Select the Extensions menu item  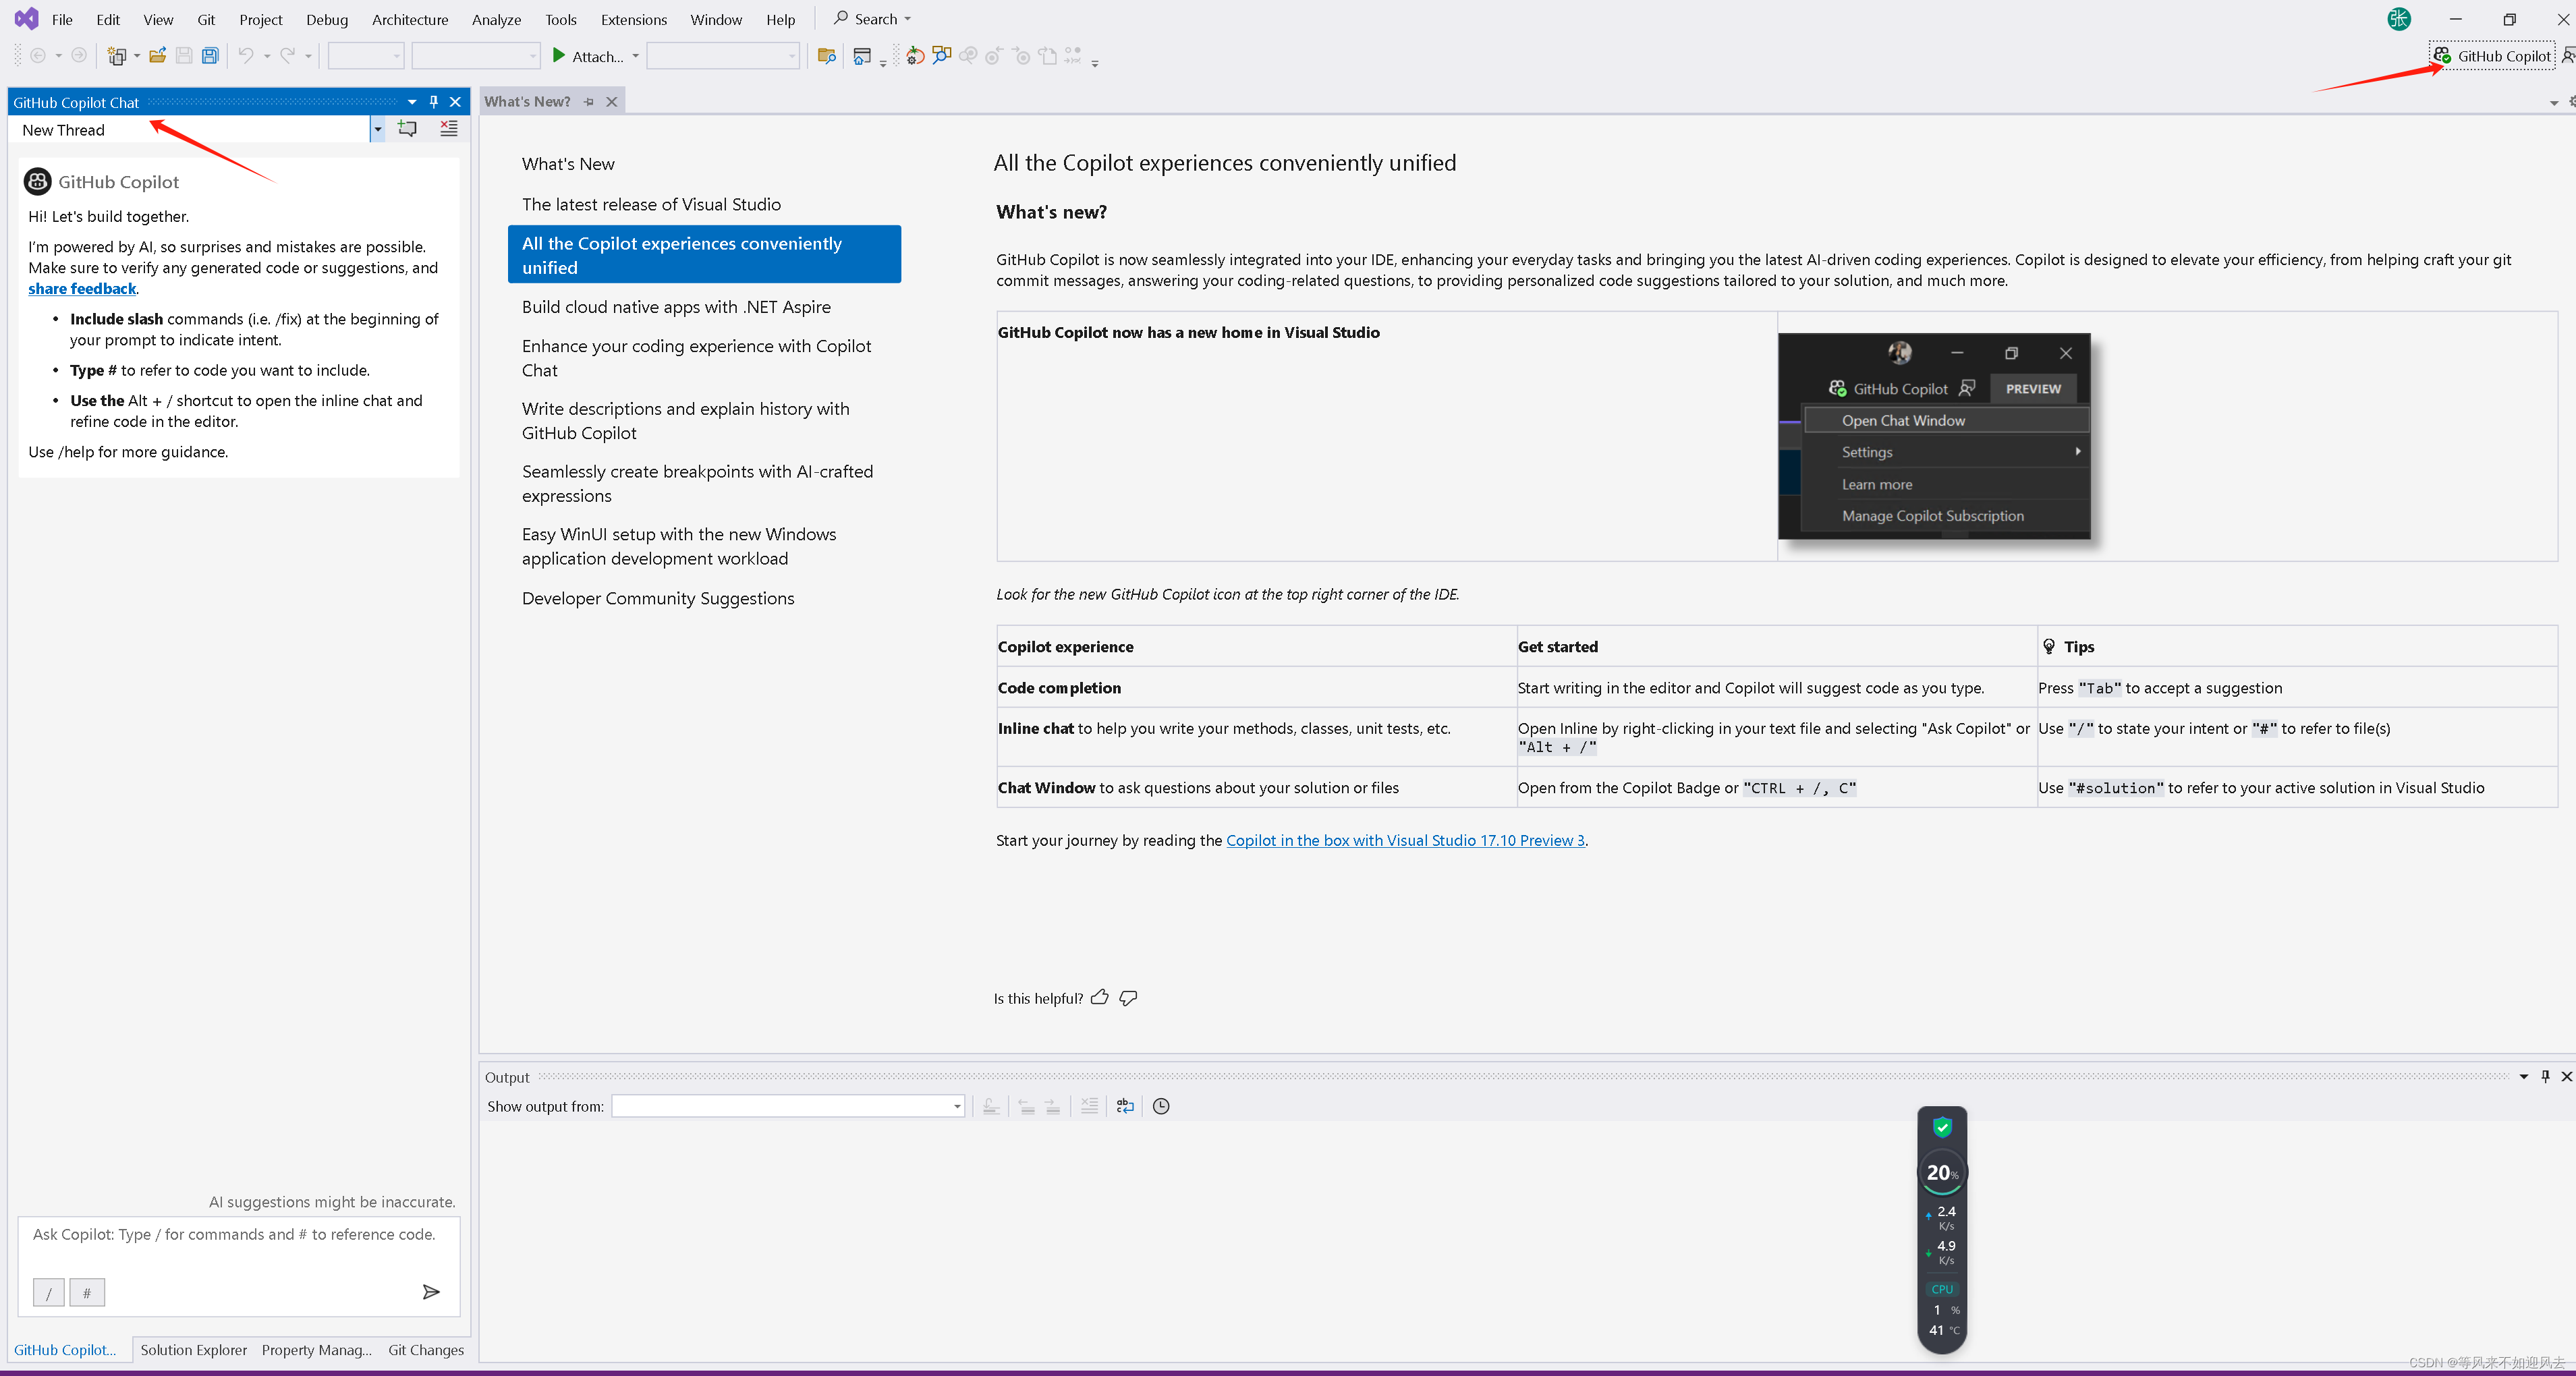click(632, 19)
